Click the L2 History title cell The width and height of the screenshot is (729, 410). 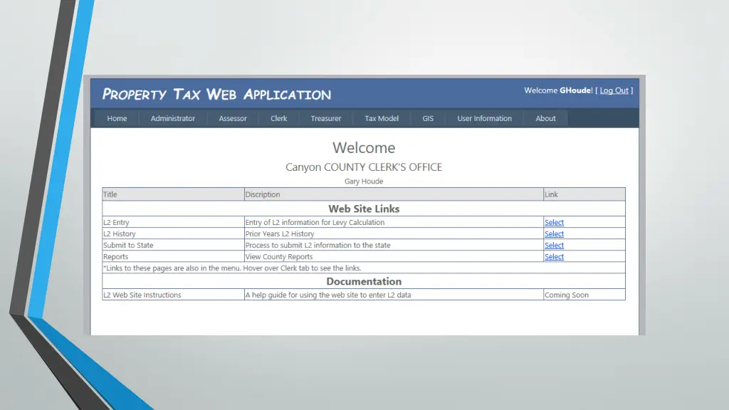[x=174, y=233]
